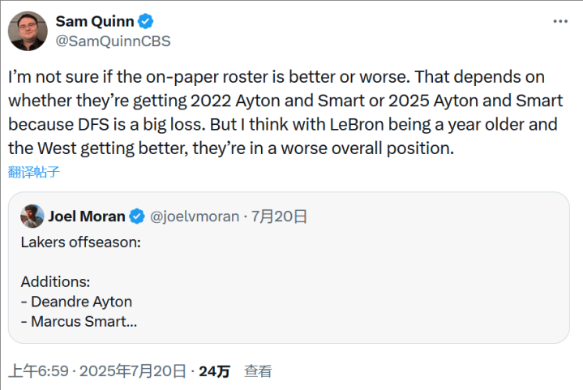The image size is (583, 390).
Task: Click 翻译帖子 to translate the post
Action: click(34, 171)
